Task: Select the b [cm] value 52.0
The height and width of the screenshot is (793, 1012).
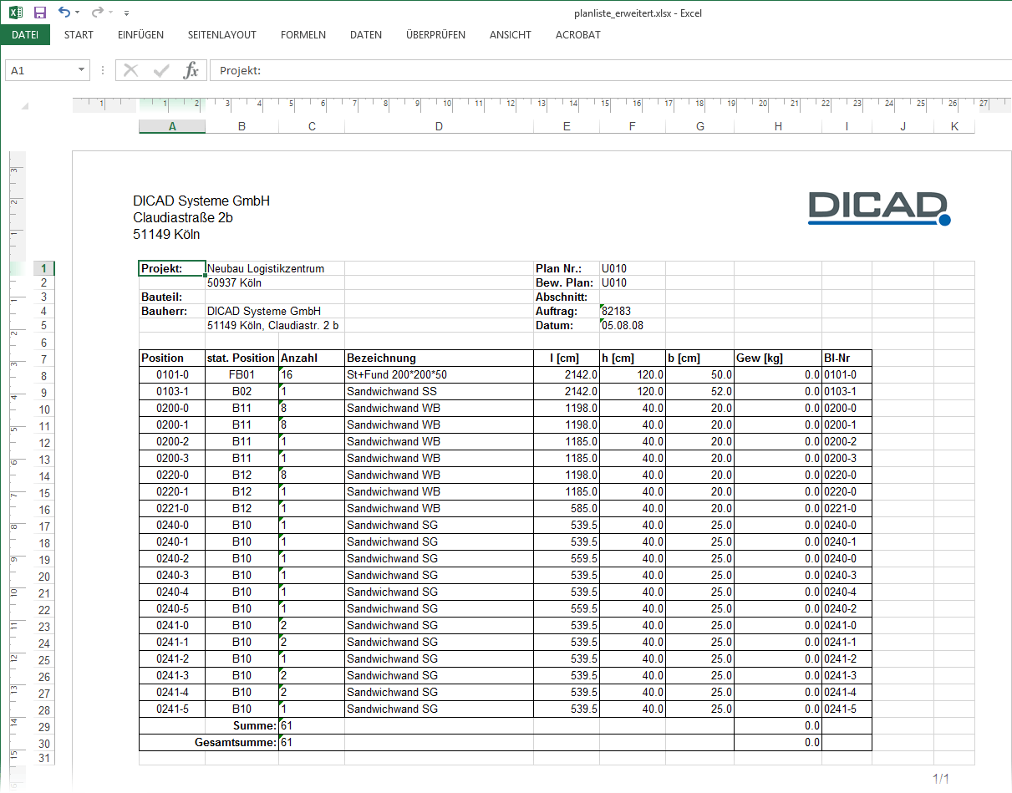Action: 699,391
